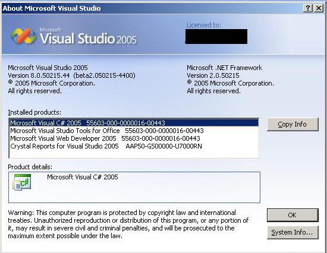
Task: Select Crystal Reports for Visual Studio 2005 row
Action: (134, 146)
